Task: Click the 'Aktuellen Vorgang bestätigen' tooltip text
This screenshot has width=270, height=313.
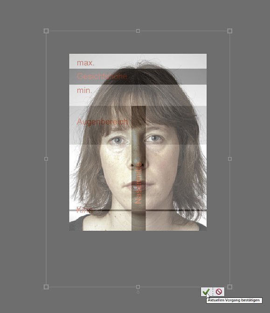Action: (x=234, y=300)
